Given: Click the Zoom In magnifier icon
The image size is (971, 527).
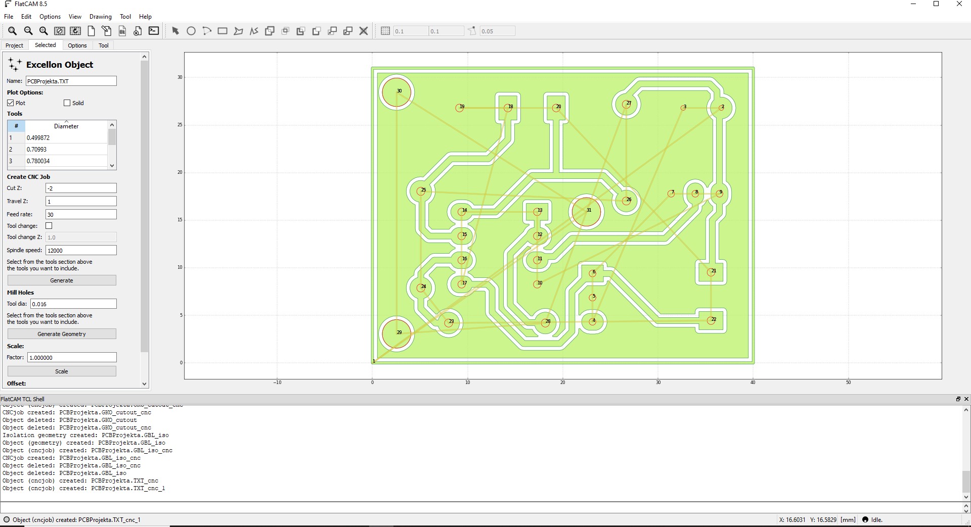Looking at the screenshot, I should point(43,31).
